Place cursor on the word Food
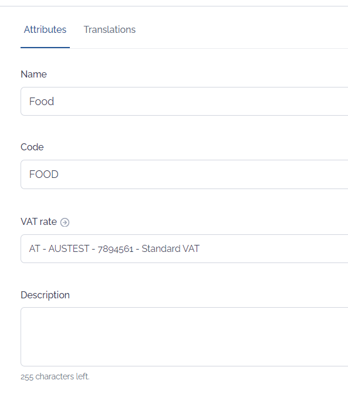Viewport: 348px width, 414px height. coord(42,102)
